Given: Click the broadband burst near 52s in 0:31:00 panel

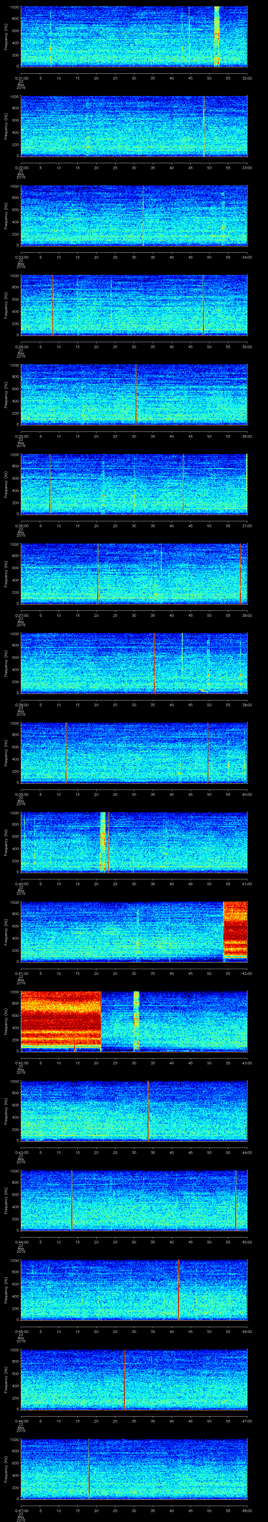Looking at the screenshot, I should pyautogui.click(x=217, y=37).
